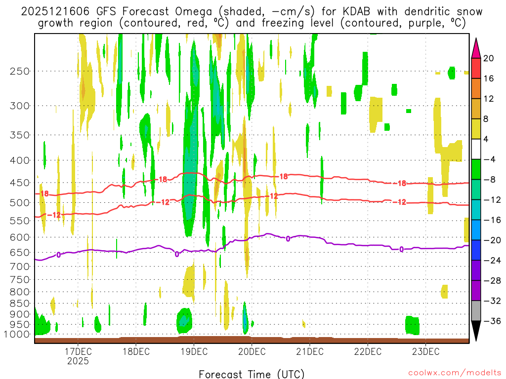The image size is (506, 379).
Task: Click the 250 pressure level label
Action: click(20, 71)
